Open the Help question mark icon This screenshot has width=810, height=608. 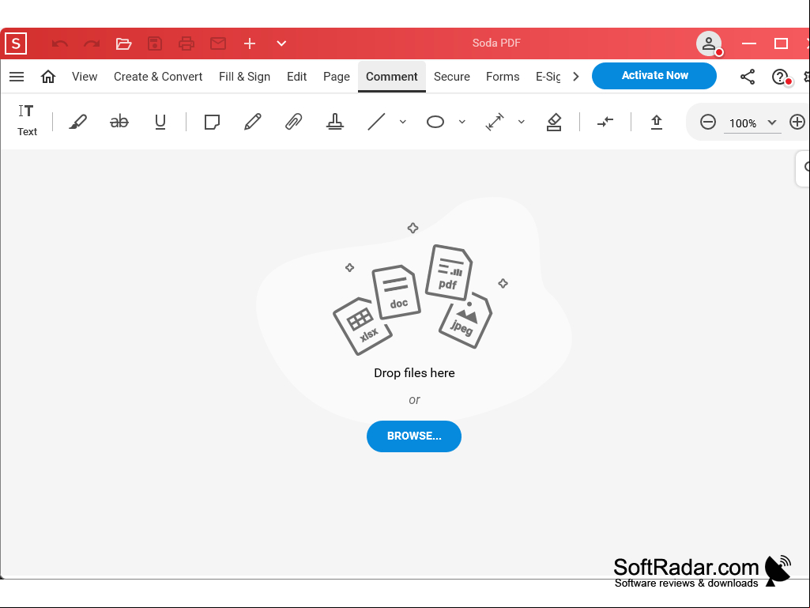780,77
